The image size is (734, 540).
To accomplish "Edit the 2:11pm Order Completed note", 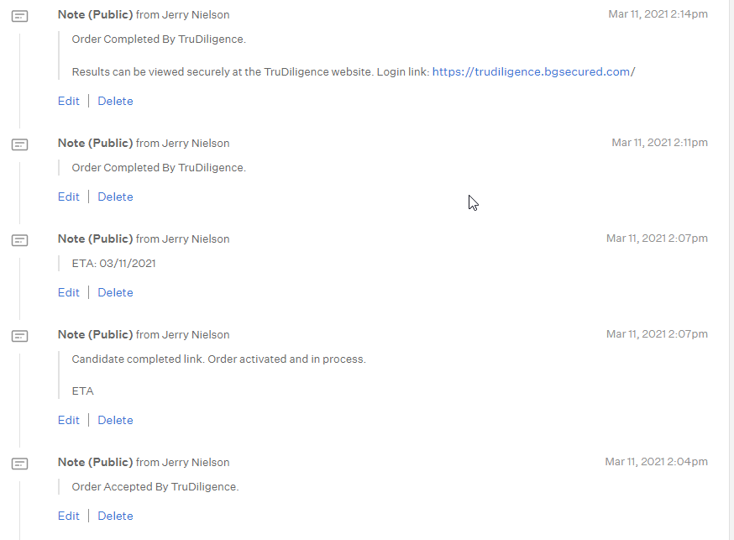I will pos(68,197).
